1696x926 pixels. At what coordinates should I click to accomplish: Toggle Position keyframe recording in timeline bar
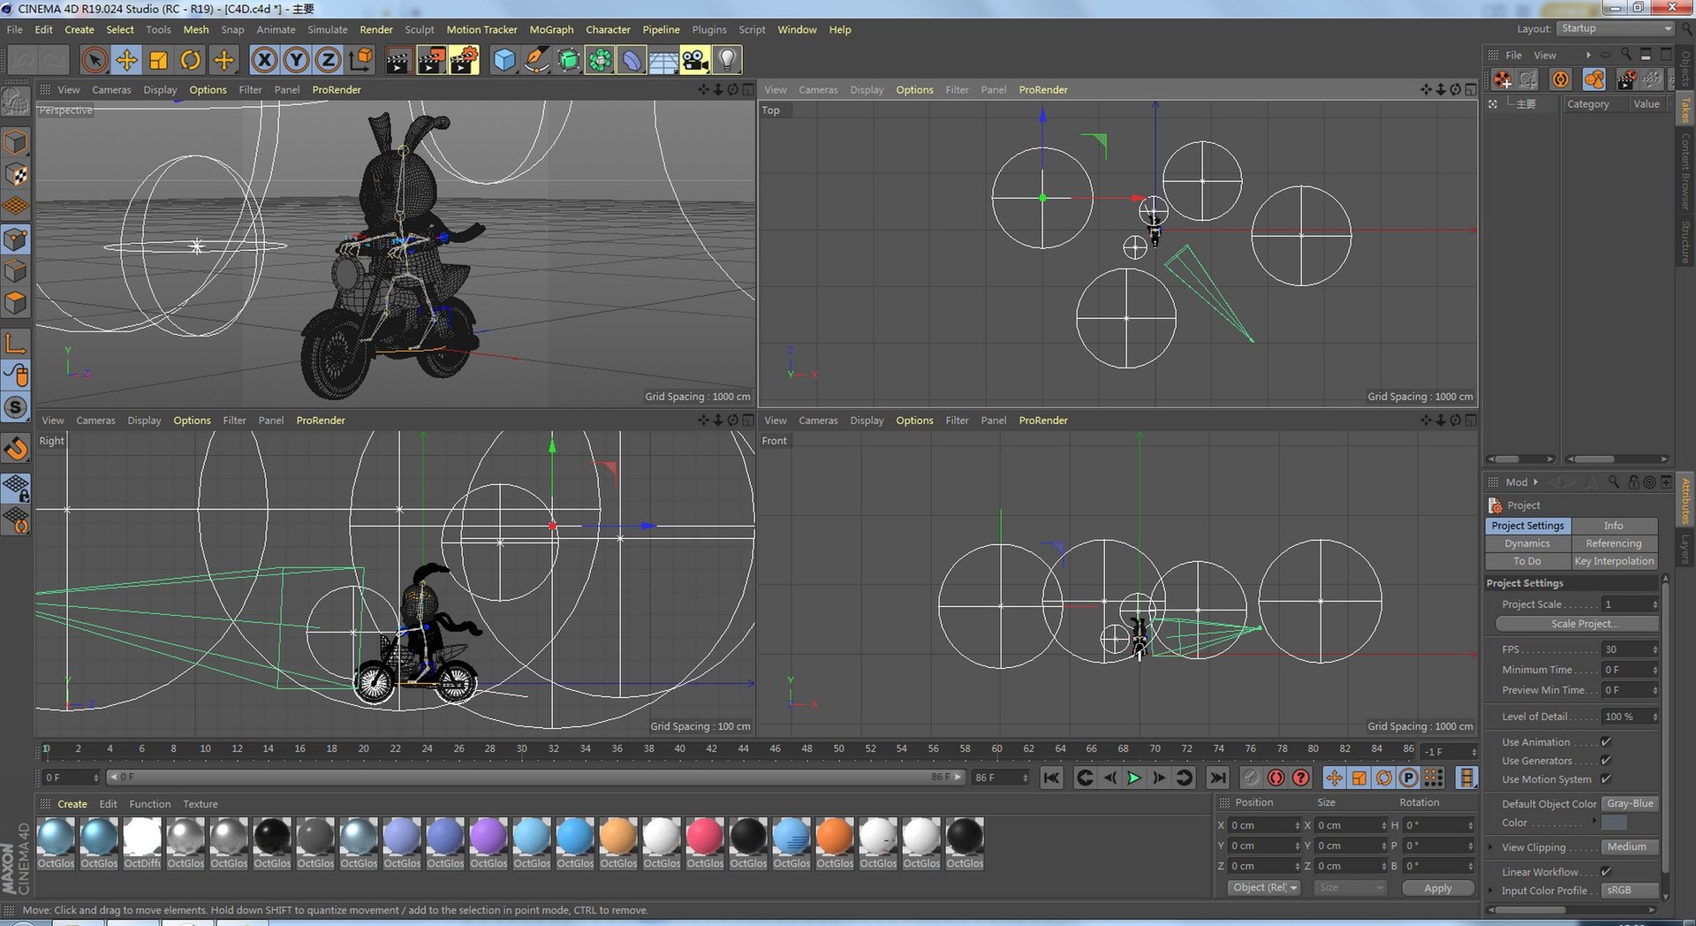click(x=1334, y=778)
